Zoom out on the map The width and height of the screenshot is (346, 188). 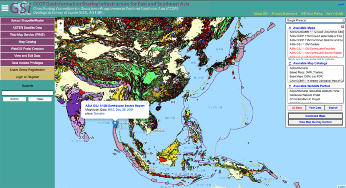click(61, 30)
